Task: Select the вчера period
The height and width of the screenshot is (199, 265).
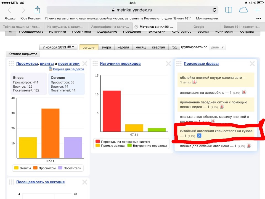Action: point(106,47)
